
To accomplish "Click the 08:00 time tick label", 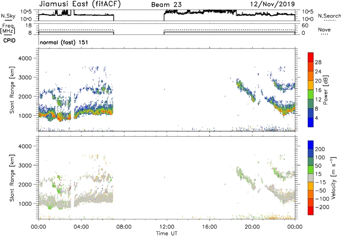I will point(124,227).
